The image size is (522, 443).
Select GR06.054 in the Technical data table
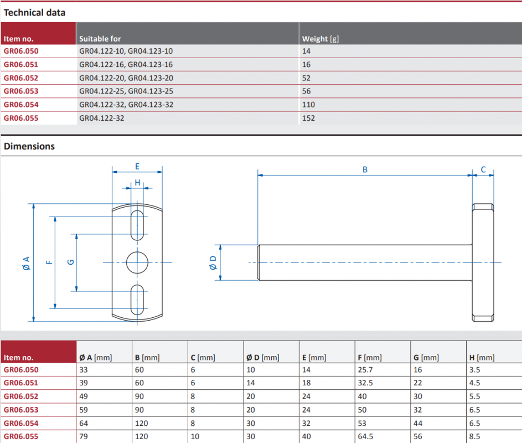coord(21,105)
